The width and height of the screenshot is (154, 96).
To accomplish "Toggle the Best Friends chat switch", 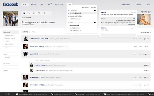I will [95, 10].
